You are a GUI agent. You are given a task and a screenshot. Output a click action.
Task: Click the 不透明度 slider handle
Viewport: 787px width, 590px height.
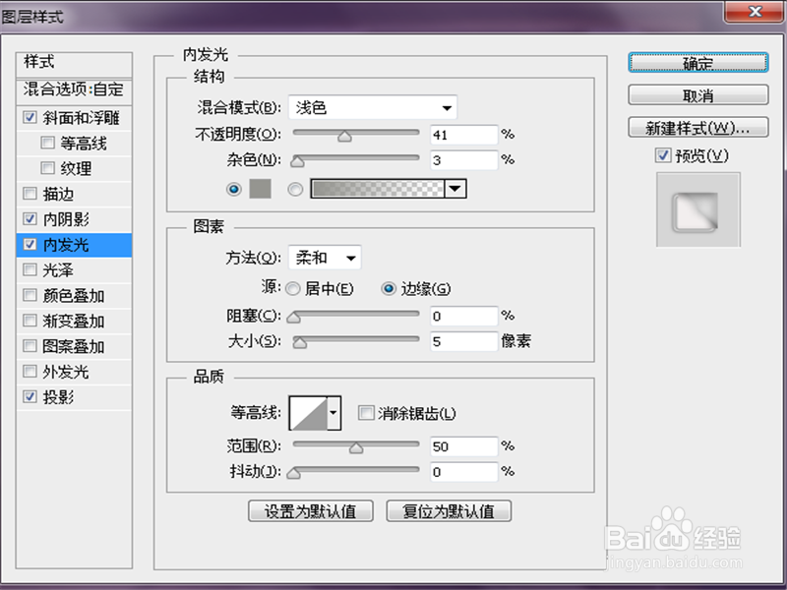pos(345,136)
